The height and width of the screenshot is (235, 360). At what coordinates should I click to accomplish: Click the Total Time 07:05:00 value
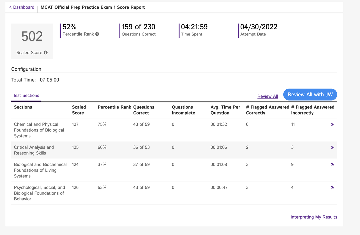coord(49,80)
